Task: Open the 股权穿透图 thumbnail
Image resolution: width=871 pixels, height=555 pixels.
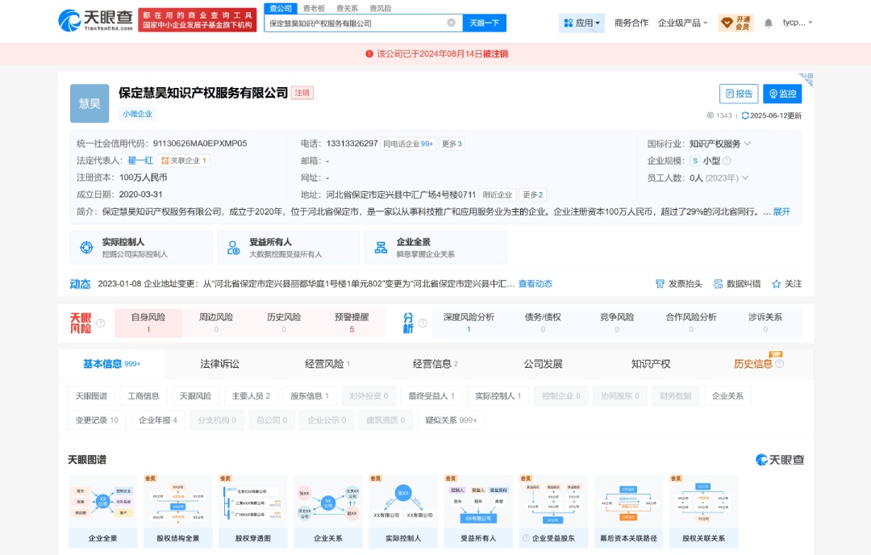Action: tap(252, 511)
